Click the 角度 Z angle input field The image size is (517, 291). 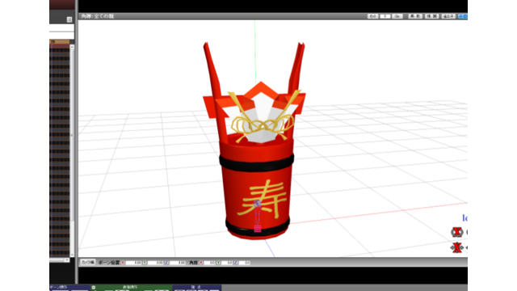click(x=244, y=263)
